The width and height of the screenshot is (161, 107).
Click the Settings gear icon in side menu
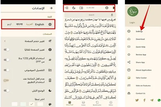(129, 31)
